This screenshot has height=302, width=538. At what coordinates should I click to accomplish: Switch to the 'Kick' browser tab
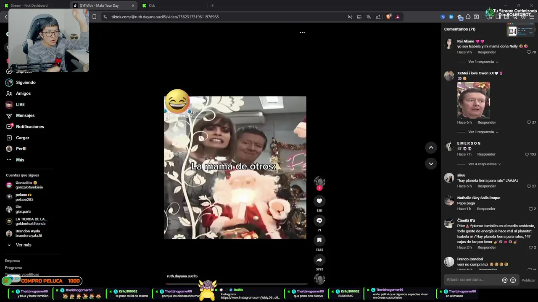tap(152, 5)
